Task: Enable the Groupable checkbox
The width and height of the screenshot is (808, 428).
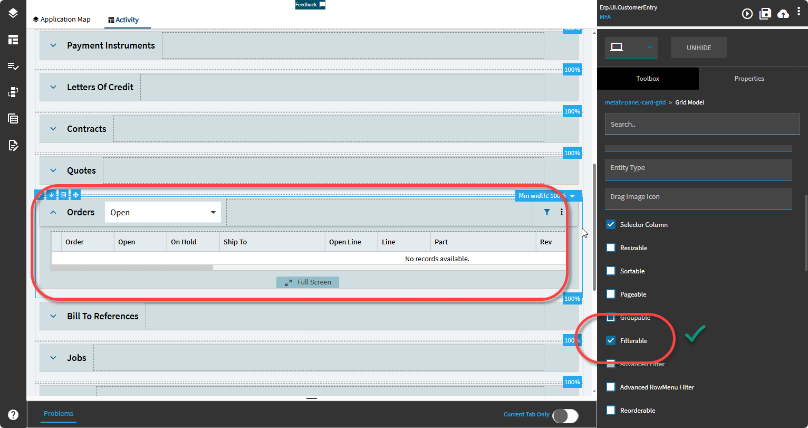Action: (611, 317)
